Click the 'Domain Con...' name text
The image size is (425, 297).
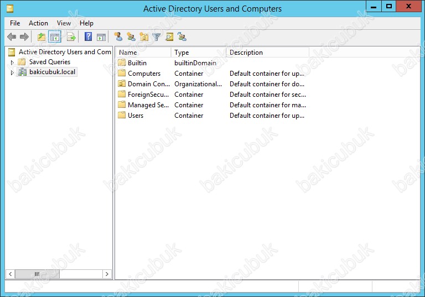coord(149,84)
